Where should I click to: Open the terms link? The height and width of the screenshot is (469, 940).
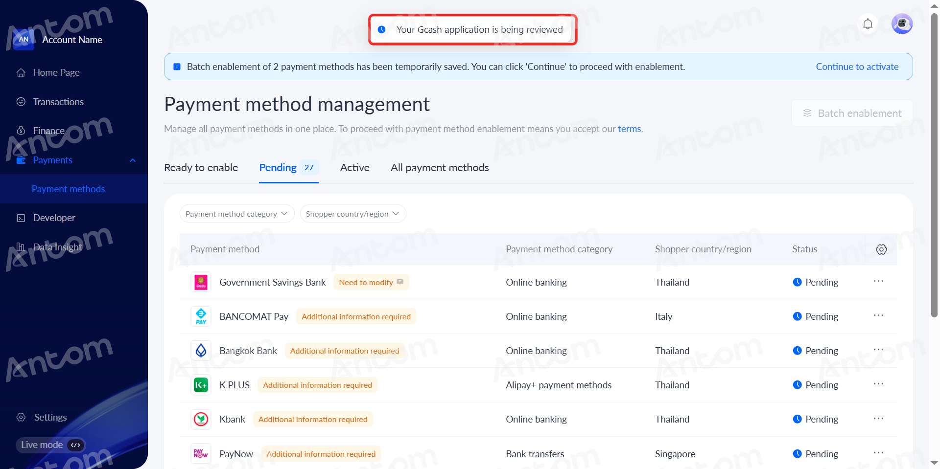629,129
